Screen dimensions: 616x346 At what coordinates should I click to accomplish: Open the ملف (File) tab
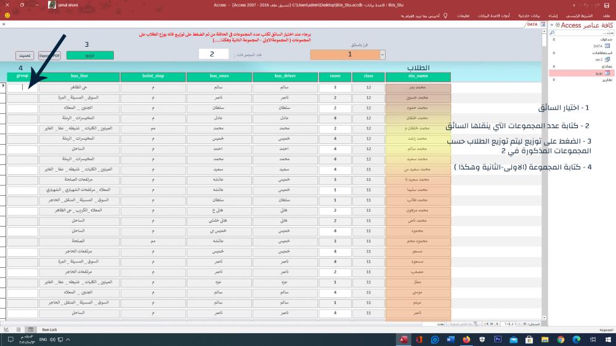tap(607, 16)
